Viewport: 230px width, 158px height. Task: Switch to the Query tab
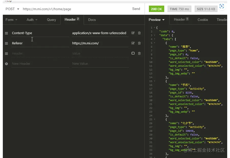[51, 20]
